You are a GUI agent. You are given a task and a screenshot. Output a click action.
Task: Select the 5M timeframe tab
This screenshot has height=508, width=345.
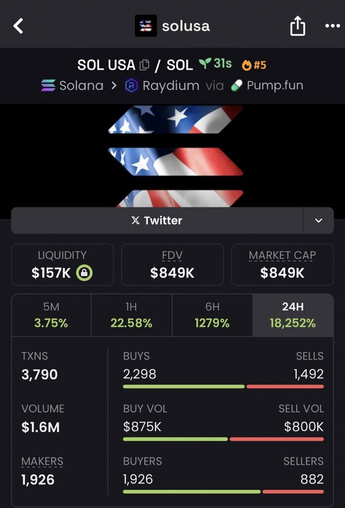52,315
